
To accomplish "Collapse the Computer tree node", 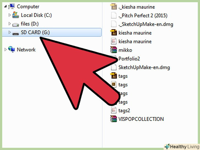I will click(x=5, y=6).
